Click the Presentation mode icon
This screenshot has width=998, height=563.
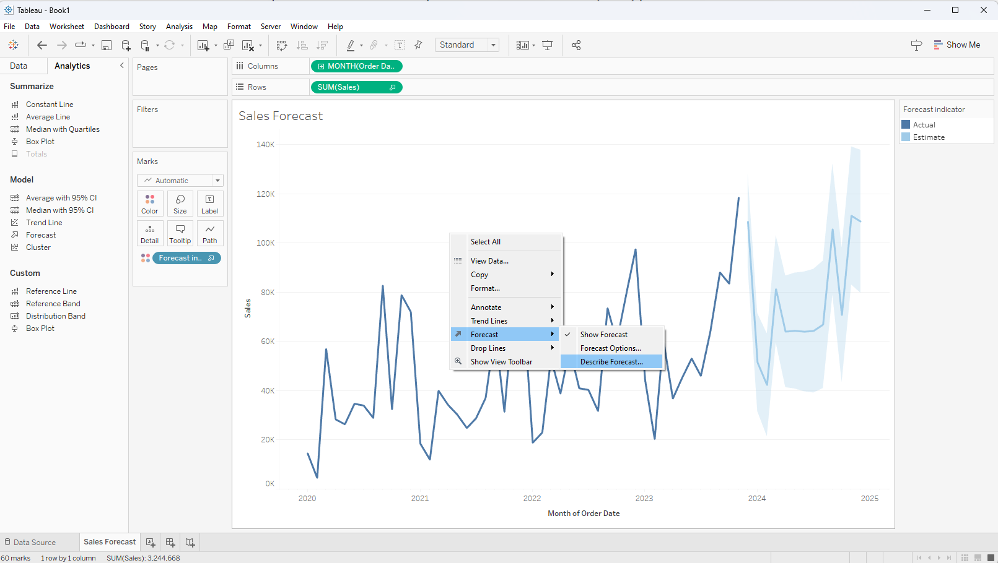tap(548, 45)
